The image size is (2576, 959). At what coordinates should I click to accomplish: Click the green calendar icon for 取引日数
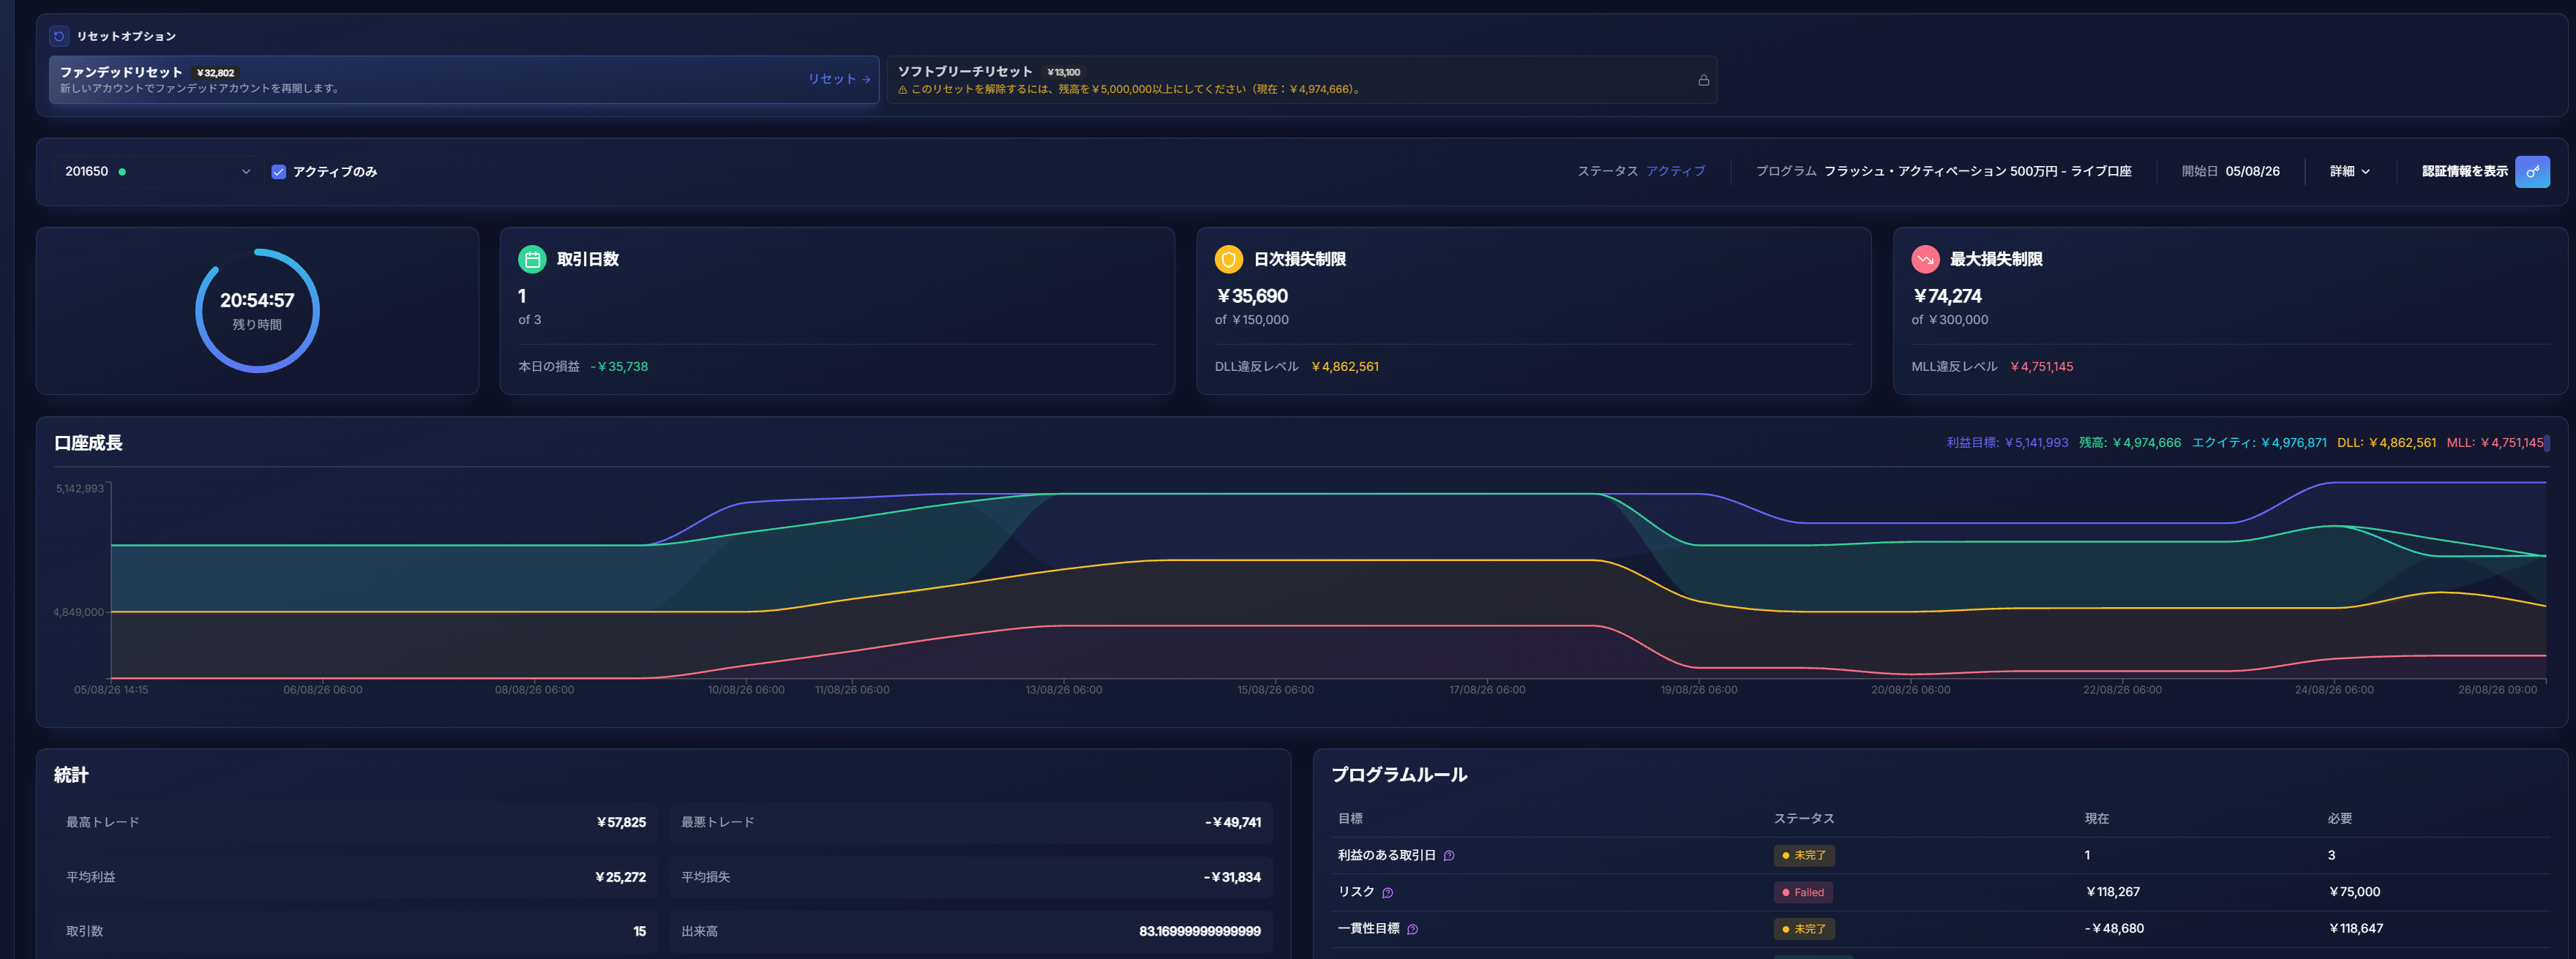[x=532, y=259]
